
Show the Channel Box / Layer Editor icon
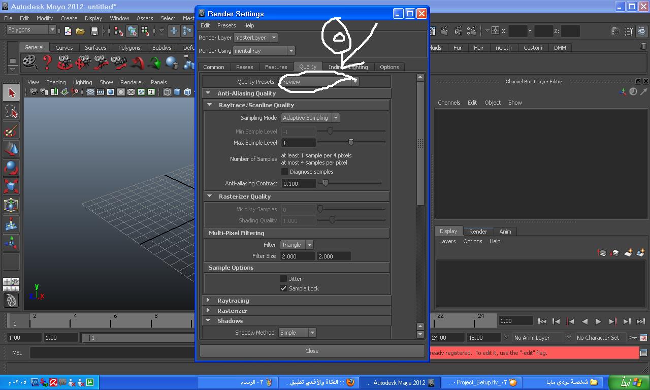pyautogui.click(x=641, y=31)
